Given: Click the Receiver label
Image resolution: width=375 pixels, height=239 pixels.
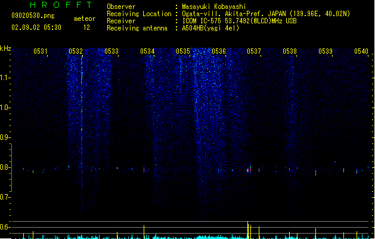Looking at the screenshot, I should coord(121,21).
